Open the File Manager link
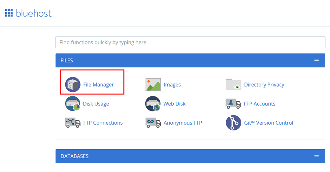The width and height of the screenshot is (330, 172). pos(98,85)
